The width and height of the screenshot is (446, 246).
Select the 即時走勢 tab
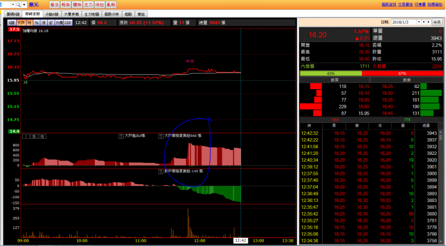32,14
